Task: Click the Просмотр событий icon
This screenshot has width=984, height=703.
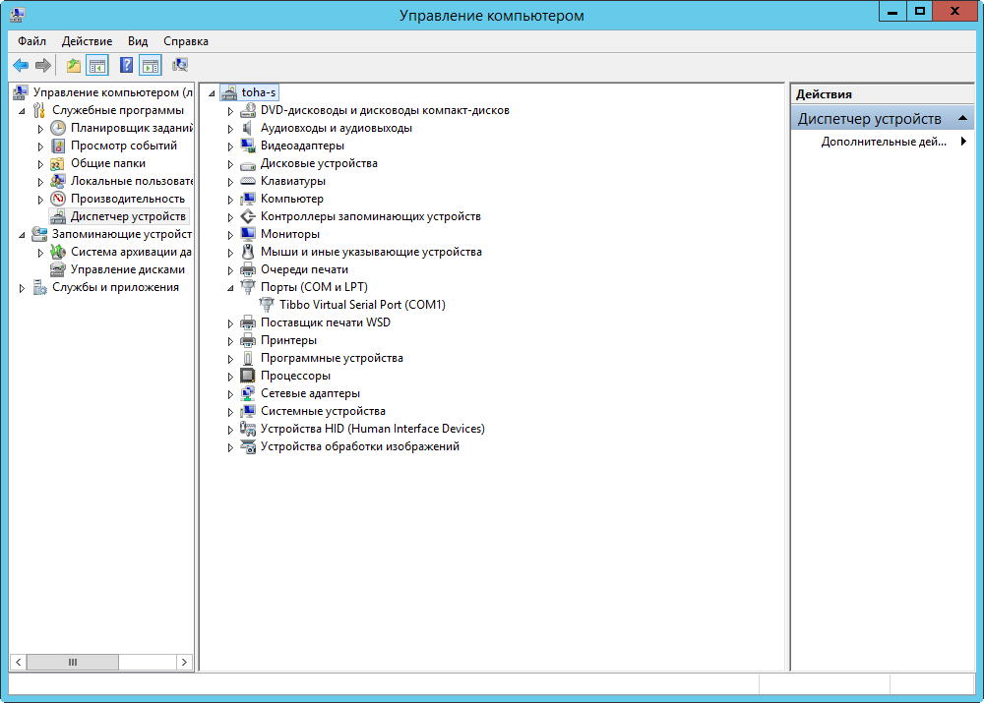Action: tap(58, 146)
